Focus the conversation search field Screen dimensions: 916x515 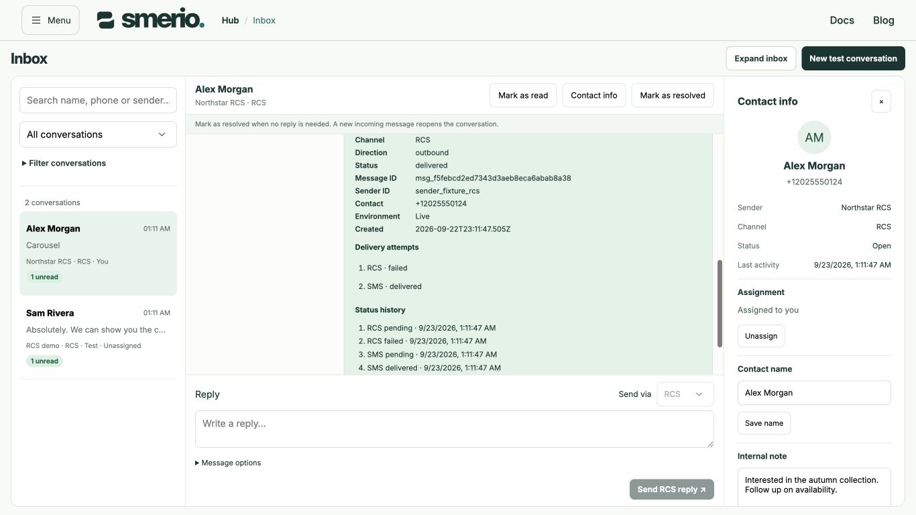click(98, 100)
